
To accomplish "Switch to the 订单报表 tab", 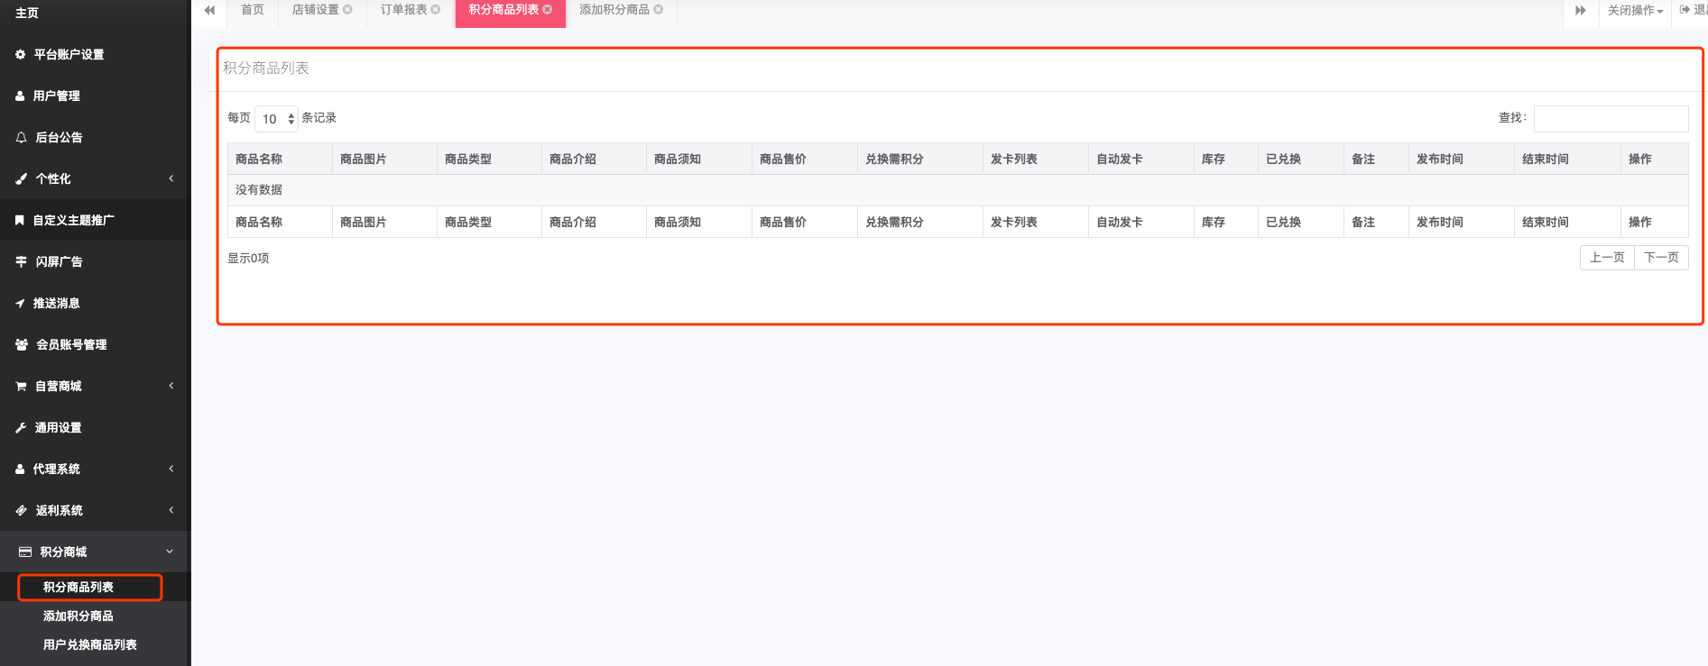I will [404, 10].
